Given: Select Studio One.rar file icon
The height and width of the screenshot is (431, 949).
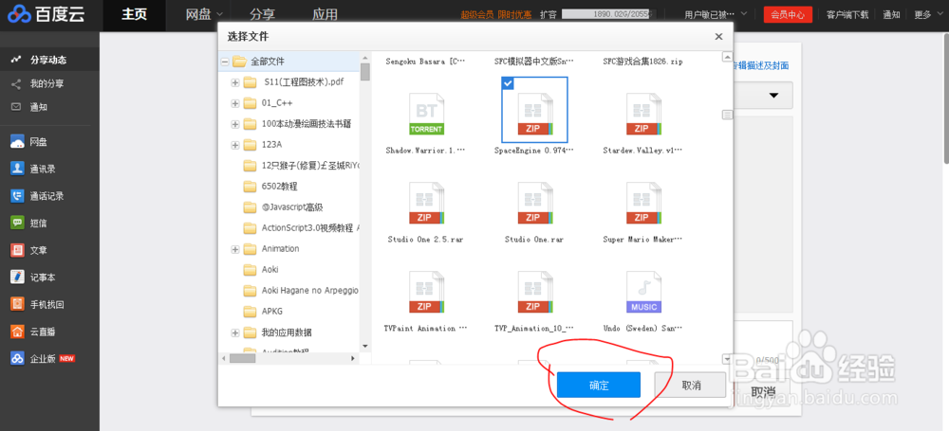Looking at the screenshot, I should [534, 203].
